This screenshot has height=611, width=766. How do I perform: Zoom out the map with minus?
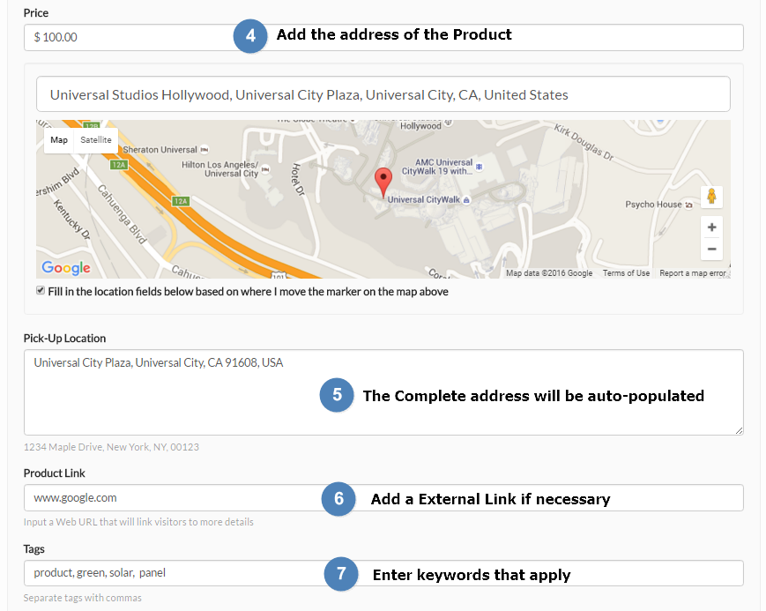click(x=711, y=249)
